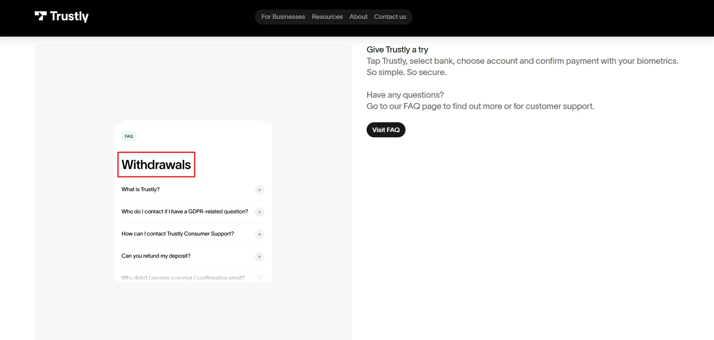Click "How can I contact Trustly Consumer Support?"
The image size is (714, 340).
(x=177, y=234)
